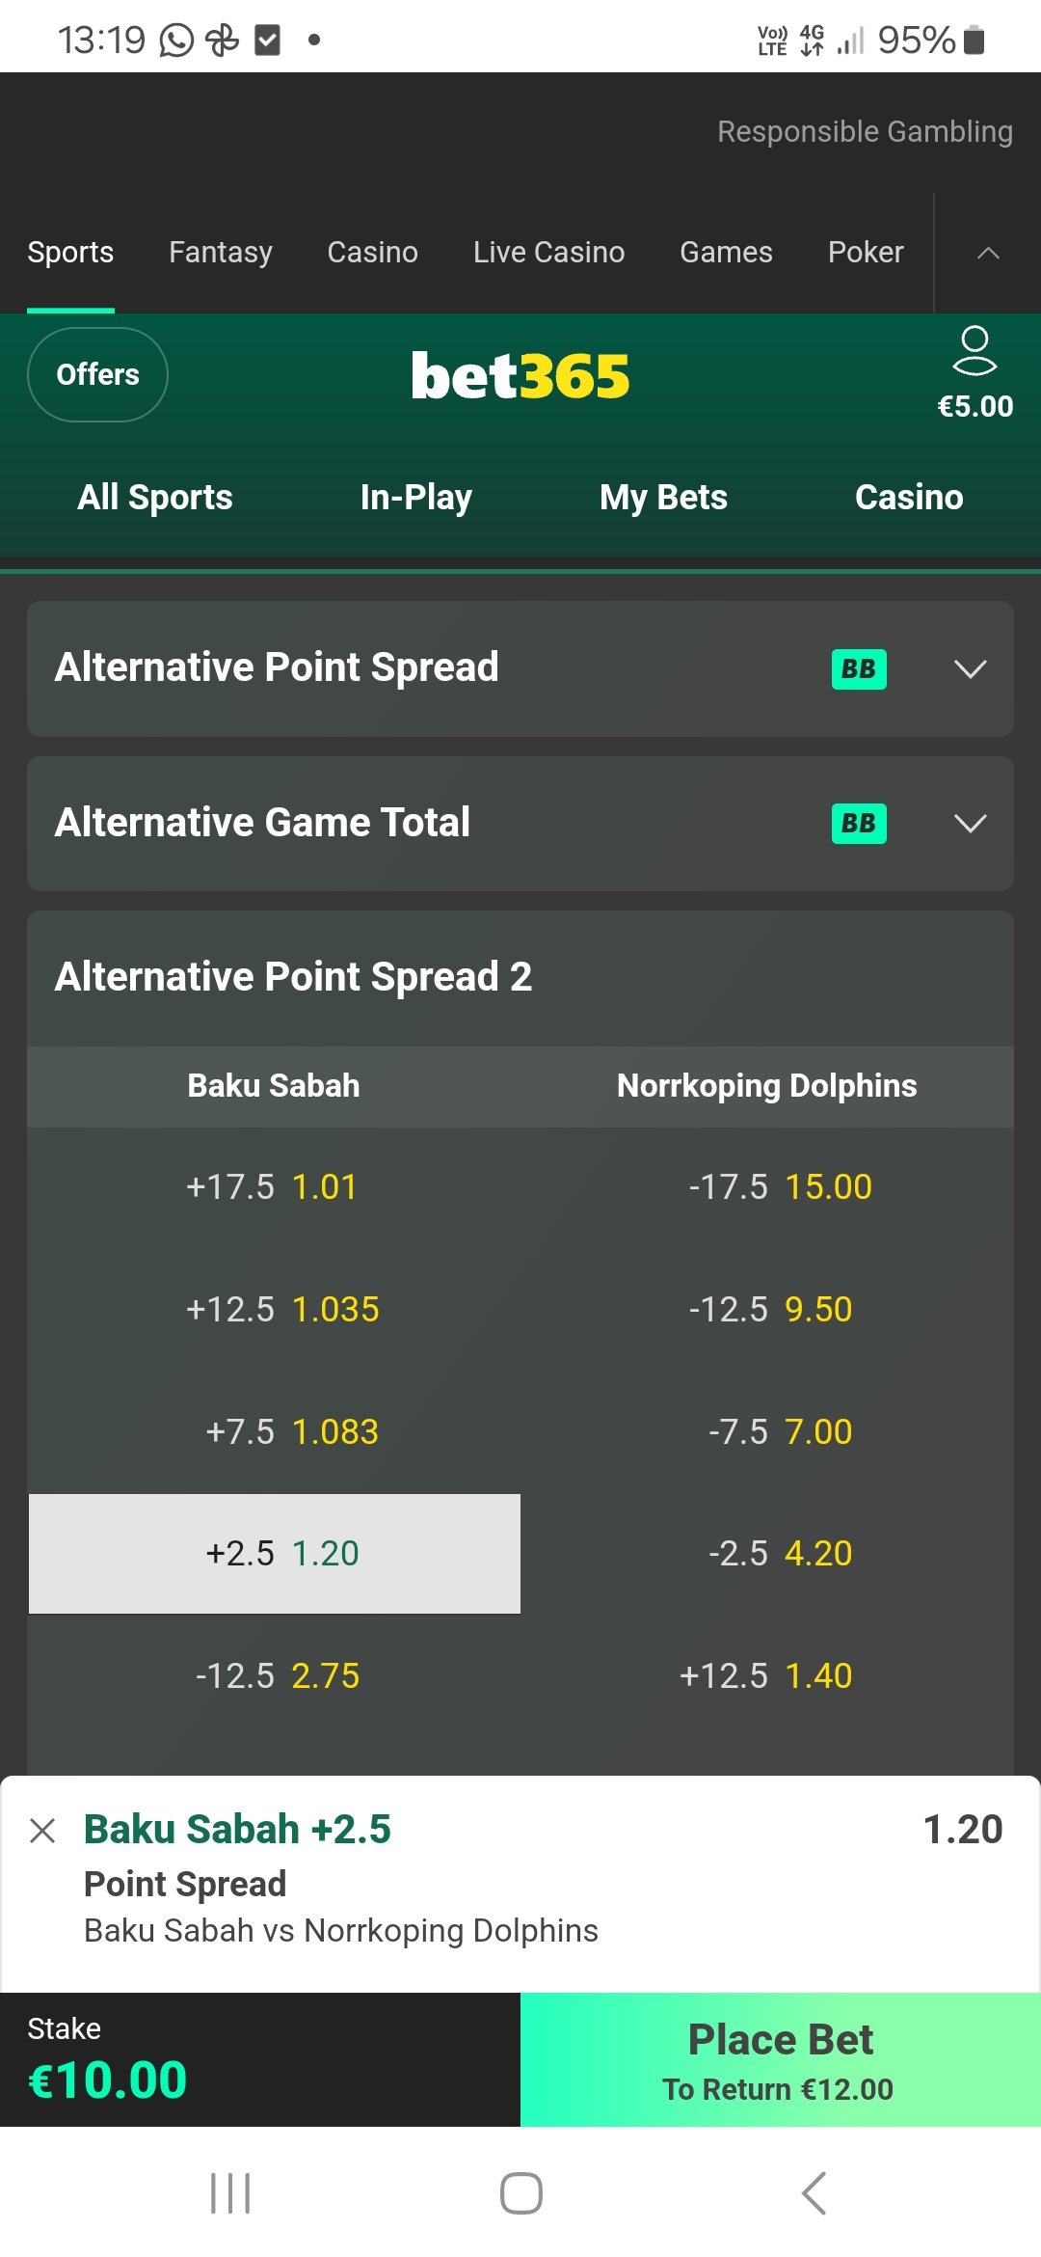The height and width of the screenshot is (2257, 1041).
Task: Tap the Android back navigation icon
Action: (814, 2193)
